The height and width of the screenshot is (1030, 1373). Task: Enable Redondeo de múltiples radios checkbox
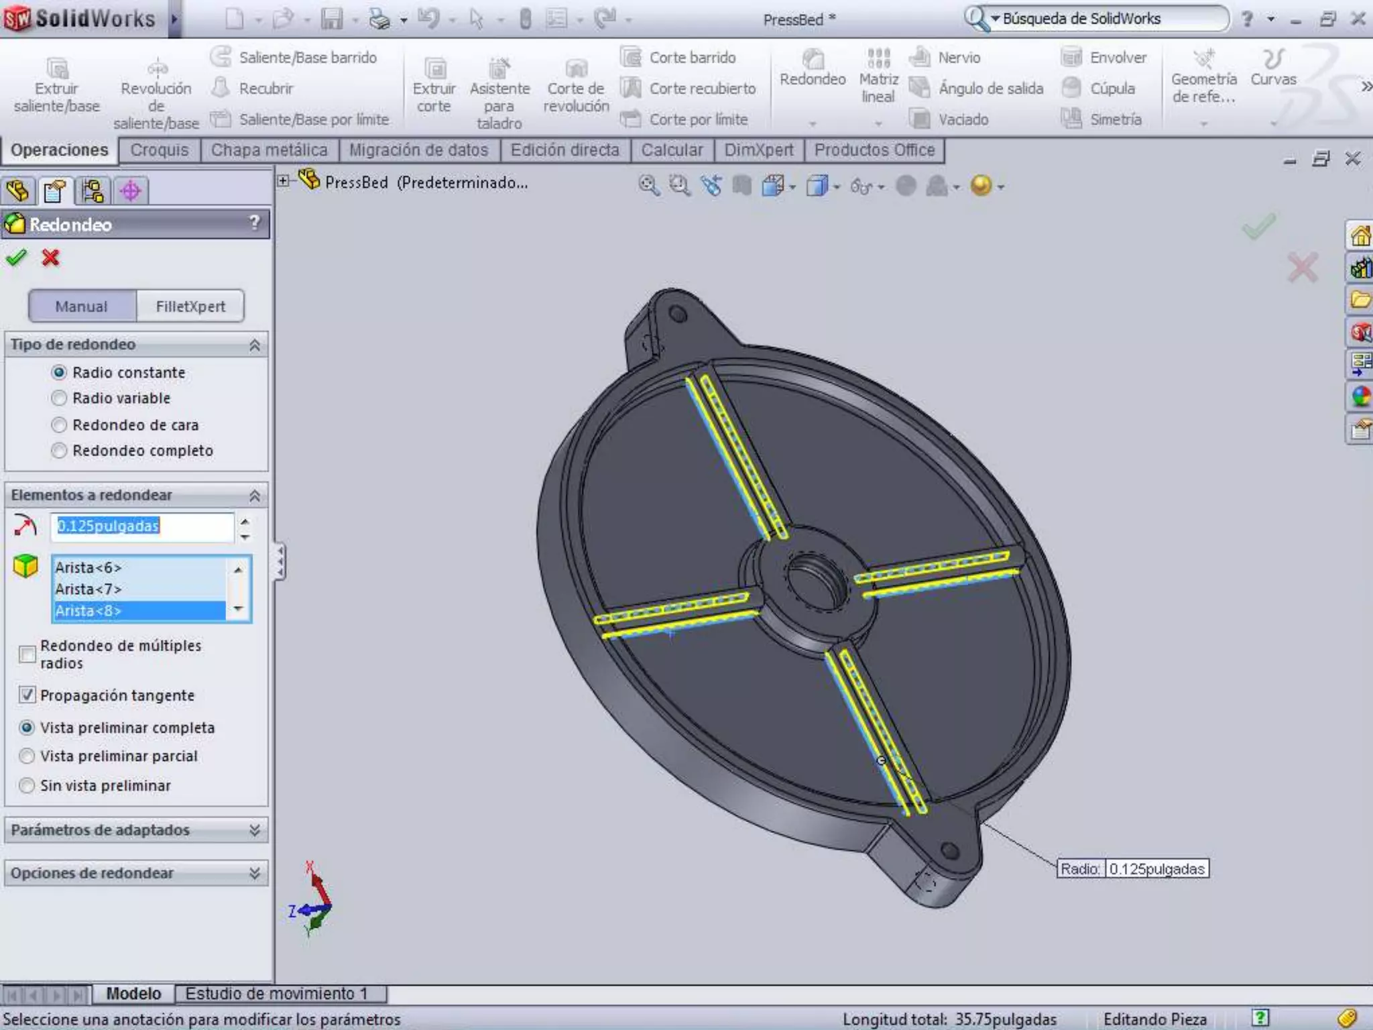point(27,654)
